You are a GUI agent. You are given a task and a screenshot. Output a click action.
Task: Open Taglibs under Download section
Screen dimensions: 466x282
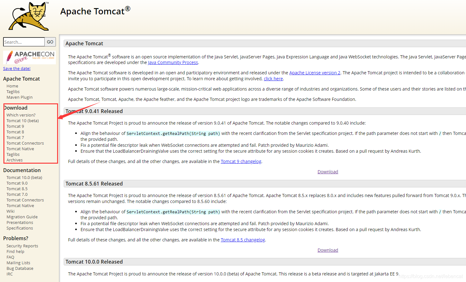[13, 154]
